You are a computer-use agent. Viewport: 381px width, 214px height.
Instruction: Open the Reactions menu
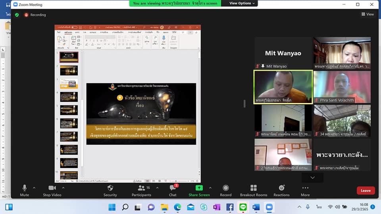point(281,191)
